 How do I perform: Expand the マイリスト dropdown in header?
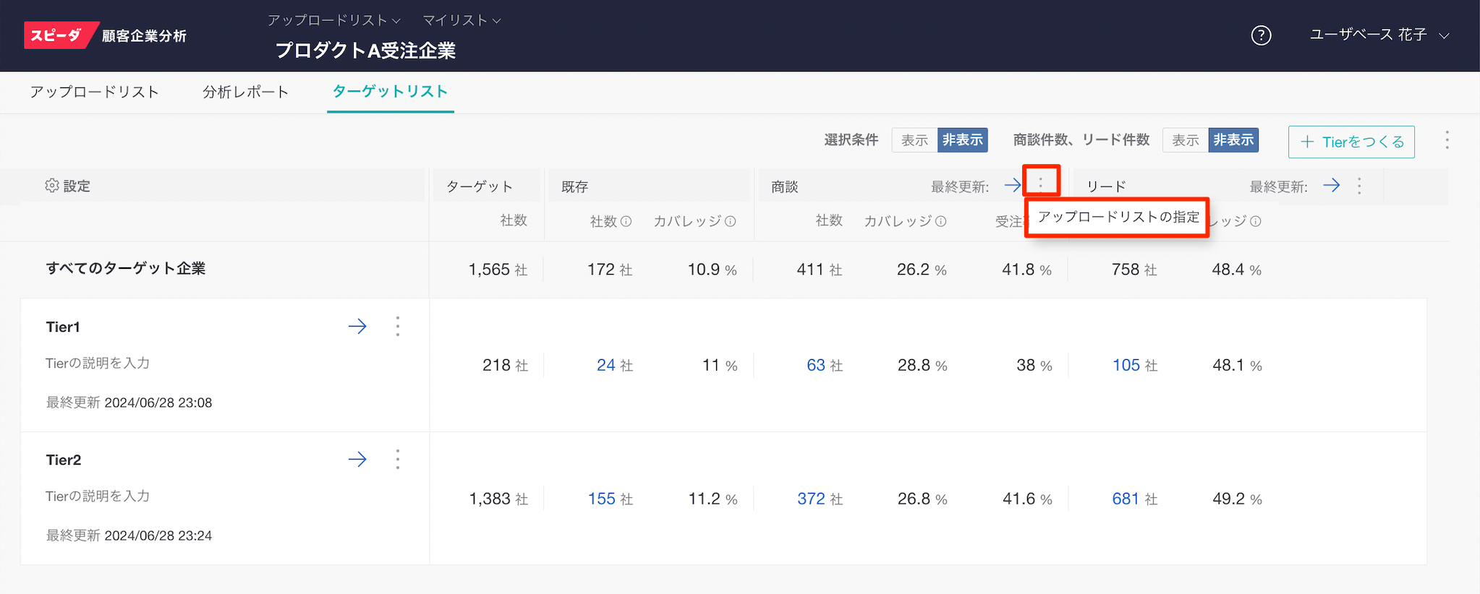(x=462, y=20)
